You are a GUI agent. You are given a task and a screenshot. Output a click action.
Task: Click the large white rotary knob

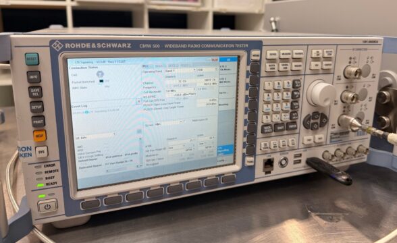coord(321,93)
